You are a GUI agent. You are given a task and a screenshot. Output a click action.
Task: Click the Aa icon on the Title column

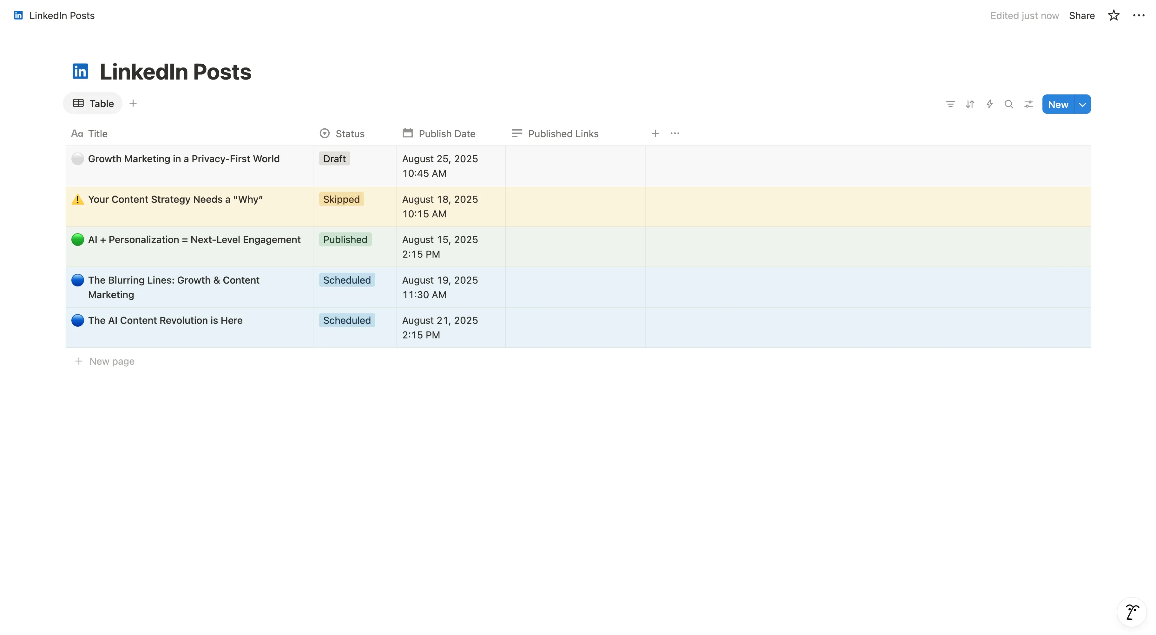pos(77,133)
